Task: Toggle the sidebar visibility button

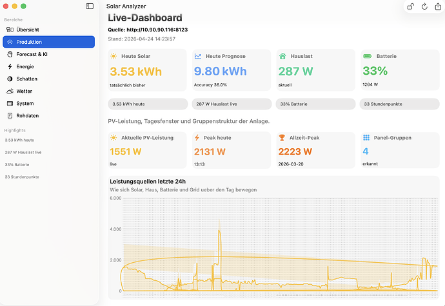Action: tap(90, 6)
